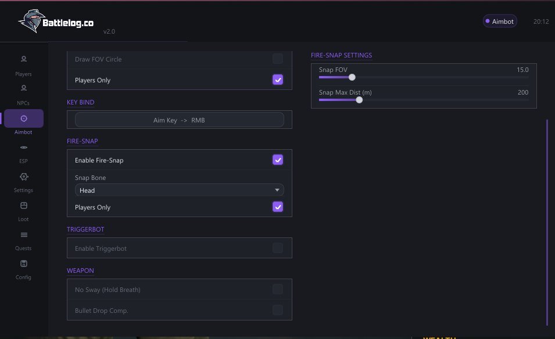The image size is (555, 339).
Task: Open the Settings gear icon in sidebar
Action: point(24,176)
